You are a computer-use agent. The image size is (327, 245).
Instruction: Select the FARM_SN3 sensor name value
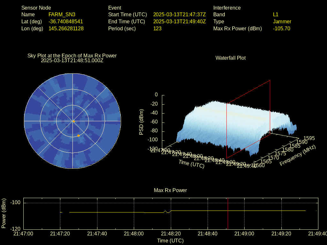62,14
